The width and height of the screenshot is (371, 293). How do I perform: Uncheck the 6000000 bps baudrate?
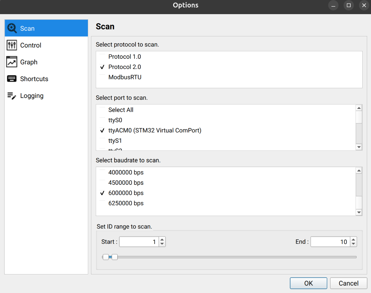[102, 193]
